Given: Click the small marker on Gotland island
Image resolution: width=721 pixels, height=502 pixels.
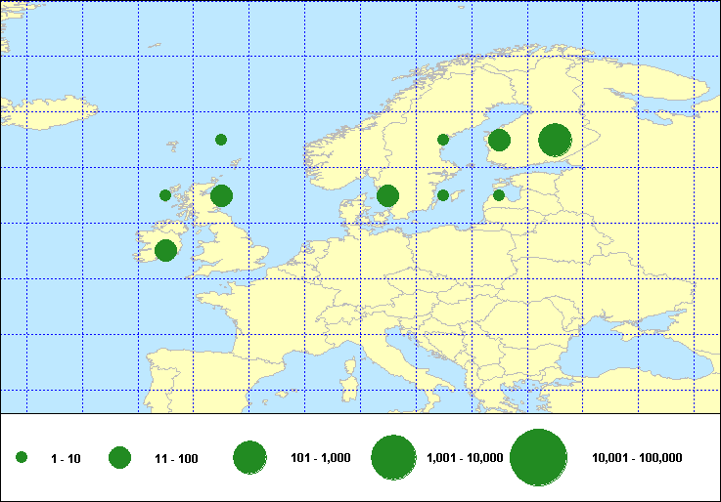Looking at the screenshot, I should point(443,195).
